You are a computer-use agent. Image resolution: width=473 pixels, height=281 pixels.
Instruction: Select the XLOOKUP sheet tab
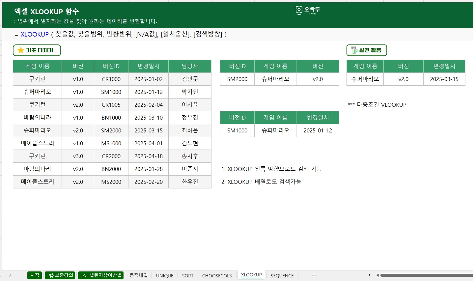click(251, 275)
